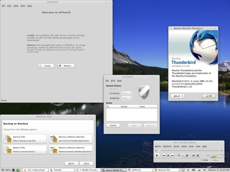The height and width of the screenshot is (172, 230).
Task: Adjust the VLC volume slider
Action: (217, 156)
